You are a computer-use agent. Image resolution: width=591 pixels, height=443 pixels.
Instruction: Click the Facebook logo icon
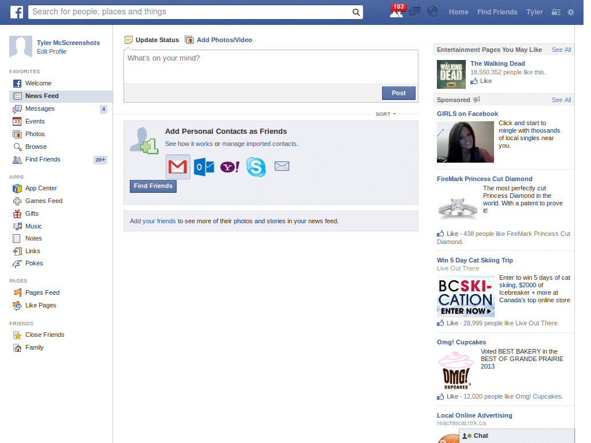tap(17, 12)
